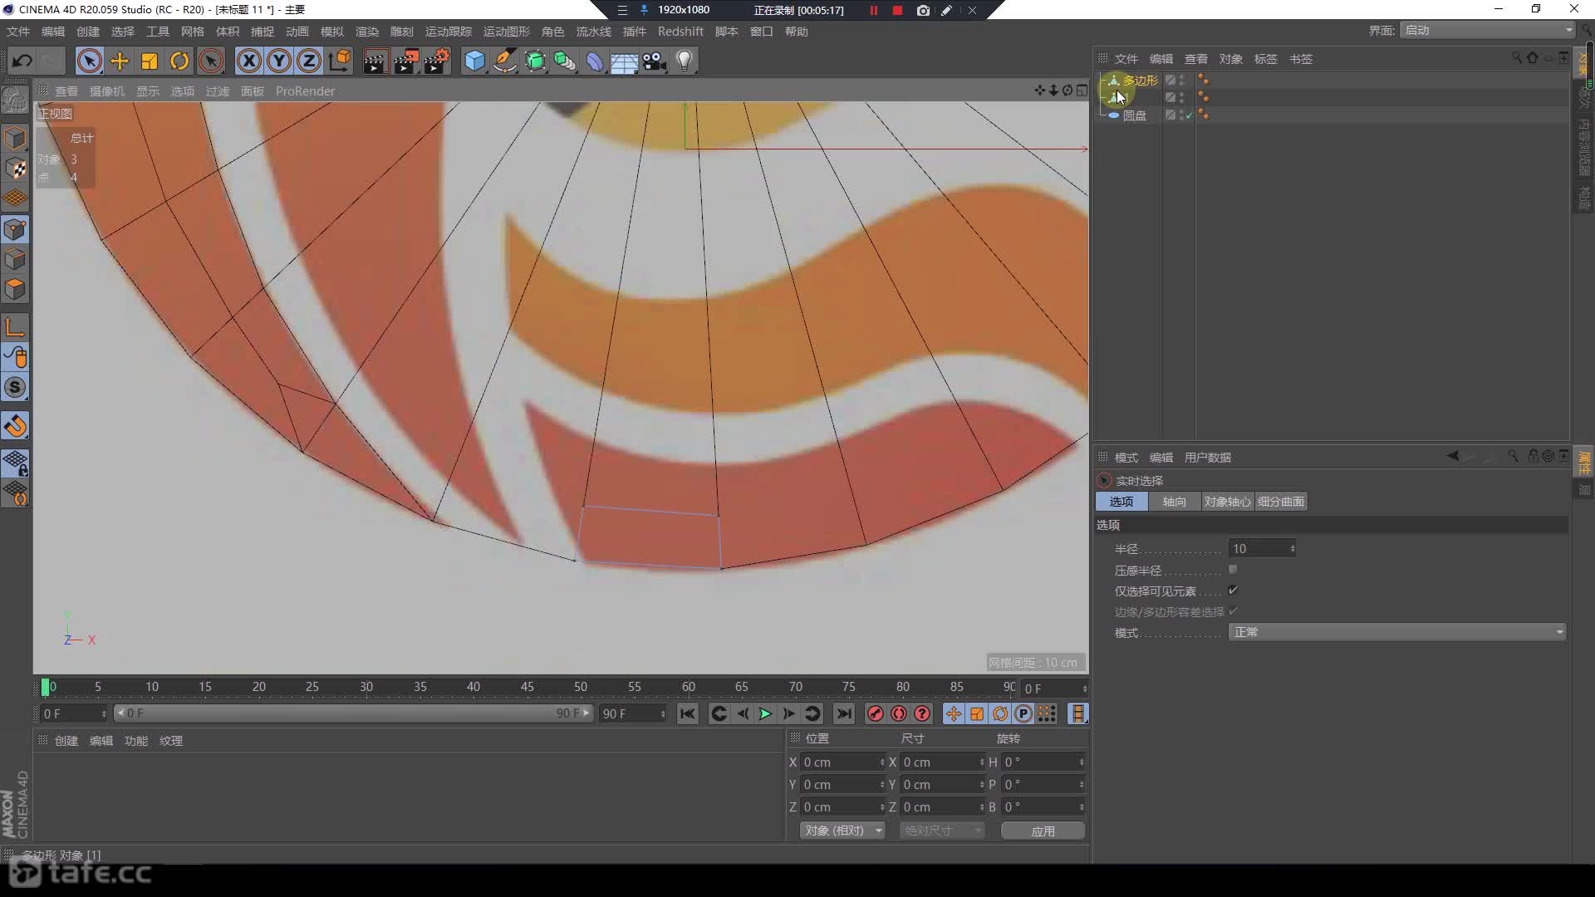Click Render View clapperboard icon
Screen dimensions: 1595x897
pyautogui.click(x=375, y=61)
